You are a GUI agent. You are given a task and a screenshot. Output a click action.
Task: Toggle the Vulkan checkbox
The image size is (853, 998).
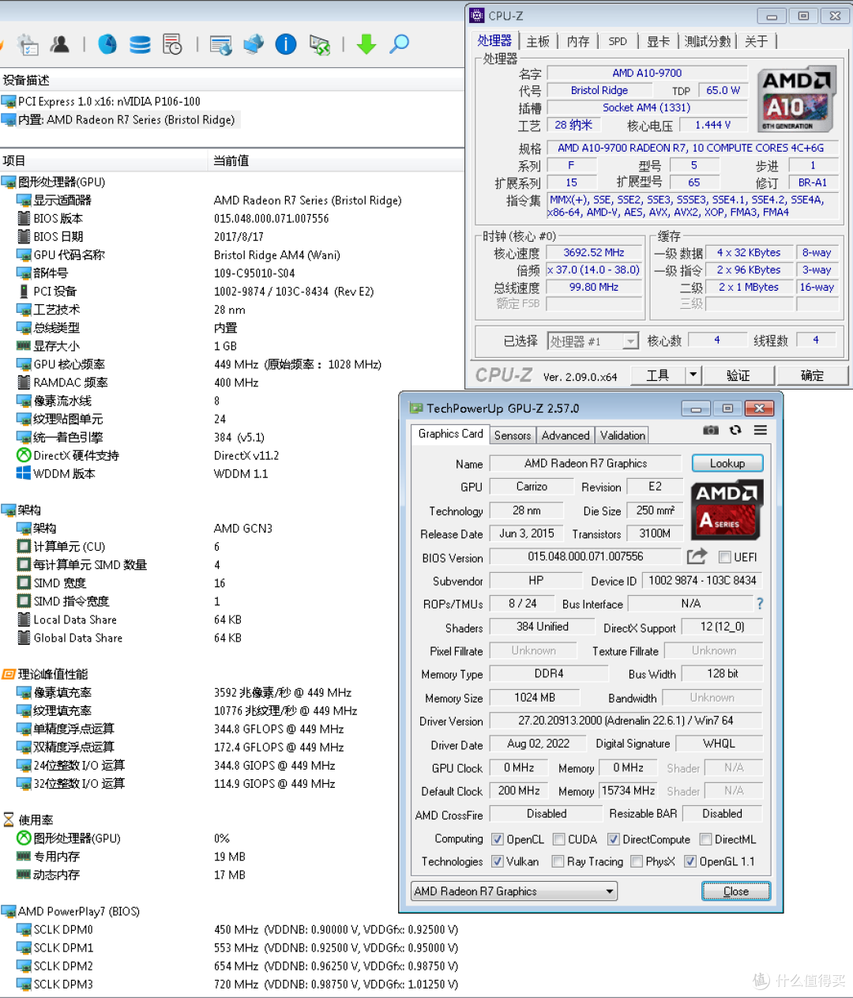coord(498,861)
